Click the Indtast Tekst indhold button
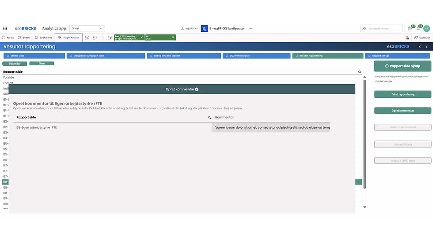The width and height of the screenshot is (433, 243). pyautogui.click(x=403, y=127)
